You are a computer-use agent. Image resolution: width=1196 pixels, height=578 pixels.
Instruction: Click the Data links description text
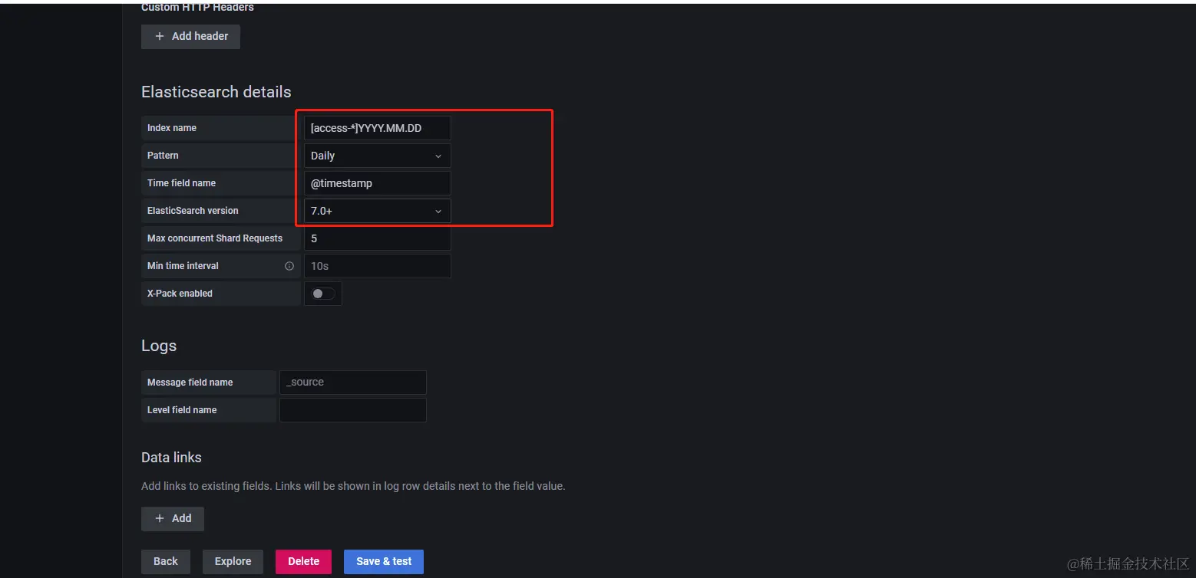(353, 486)
